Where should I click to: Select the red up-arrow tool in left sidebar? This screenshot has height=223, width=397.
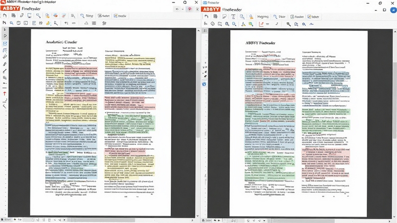pos(4,94)
